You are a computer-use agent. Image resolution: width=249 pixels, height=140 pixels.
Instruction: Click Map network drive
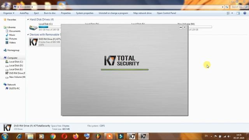pos(142,13)
